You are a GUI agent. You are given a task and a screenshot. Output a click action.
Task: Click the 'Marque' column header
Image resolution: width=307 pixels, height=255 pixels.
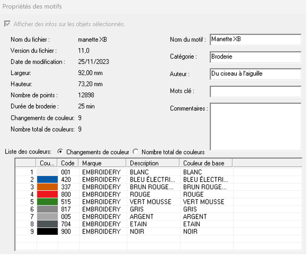point(102,163)
